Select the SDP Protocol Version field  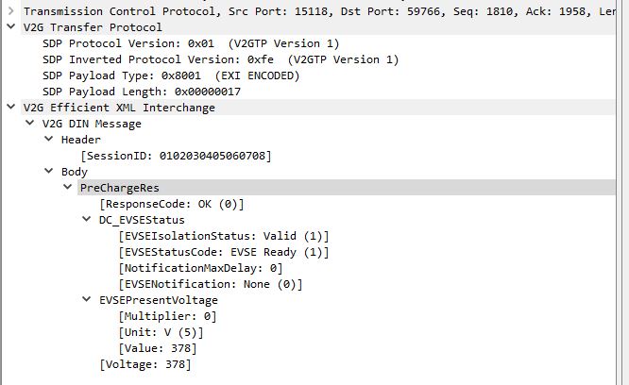pos(191,43)
